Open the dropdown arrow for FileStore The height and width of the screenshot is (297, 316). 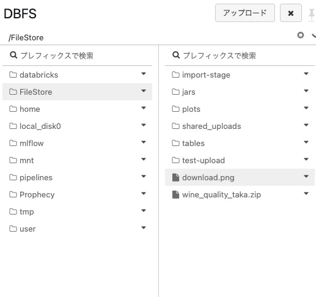tap(144, 90)
